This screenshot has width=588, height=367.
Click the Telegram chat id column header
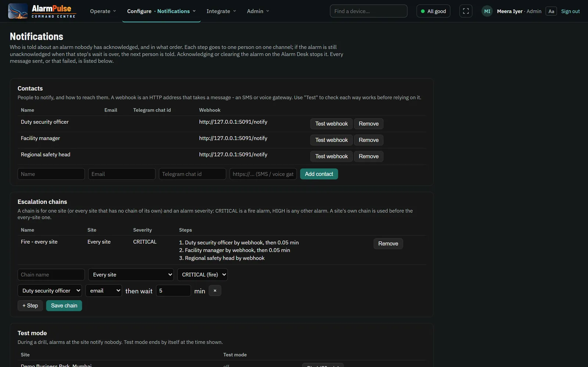pos(152,110)
